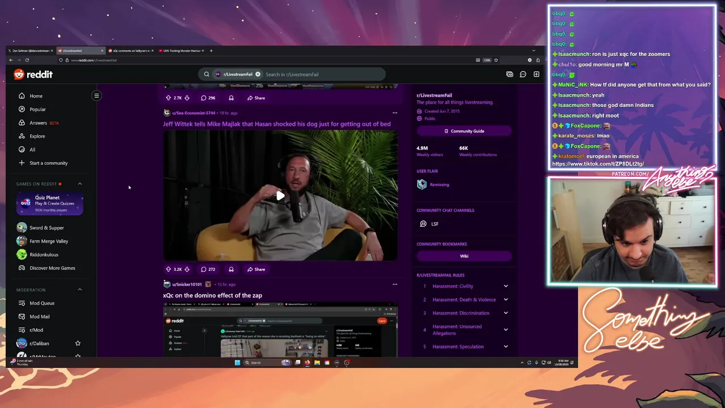Upvote the post with 2.7K votes
This screenshot has width=725, height=408.
[168, 98]
